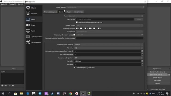Open the Горячие клавиши section with the keyboard icon
The image size is (171, 96).
[34, 37]
